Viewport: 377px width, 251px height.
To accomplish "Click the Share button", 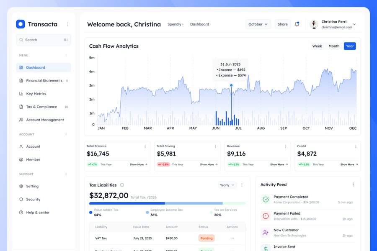I will pyautogui.click(x=283, y=24).
